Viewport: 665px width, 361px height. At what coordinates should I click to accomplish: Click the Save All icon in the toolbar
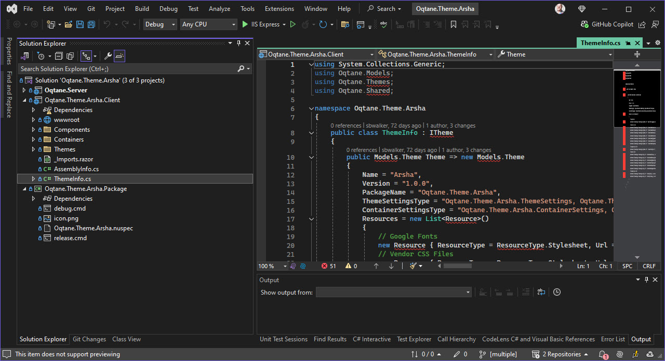tap(91, 24)
